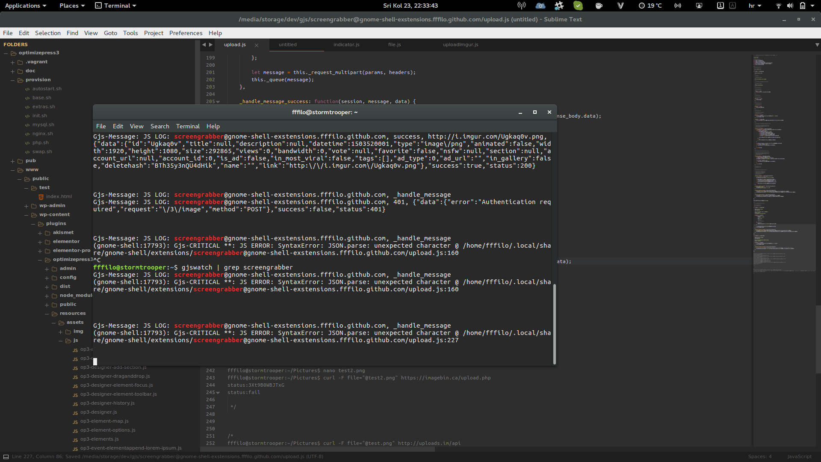The width and height of the screenshot is (821, 462).
Task: Switch to the uploadImgur.js tab
Action: (x=461, y=44)
